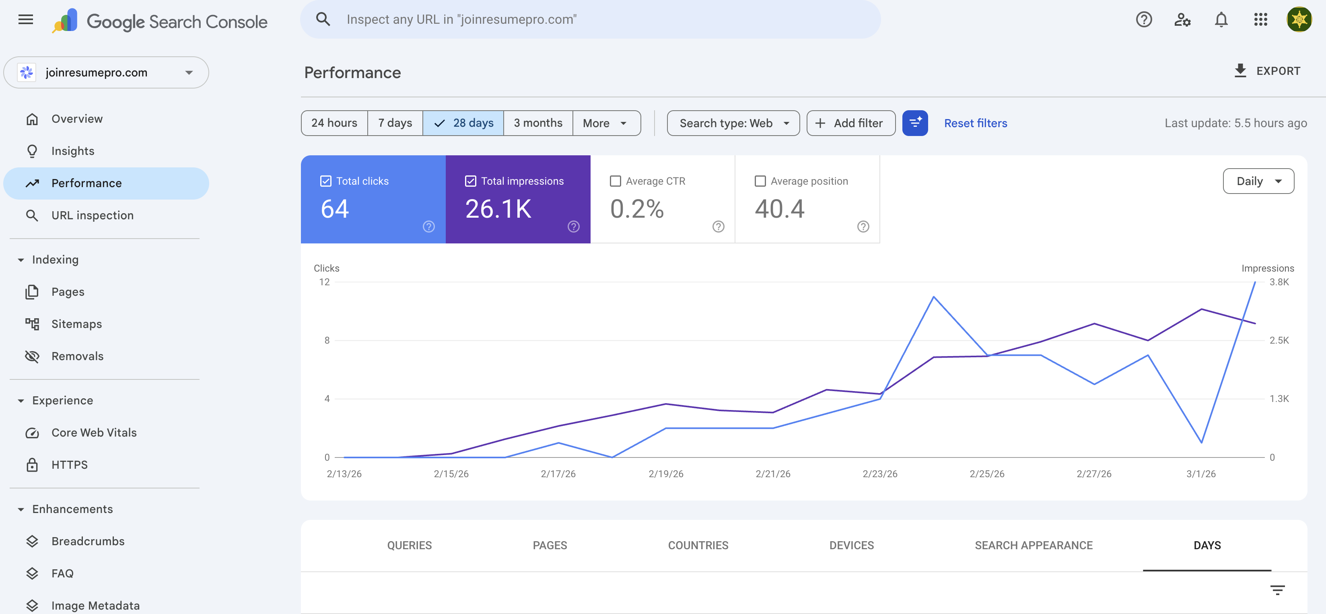This screenshot has height=614, width=1326.
Task: Click the Reset filters link
Action: 975,123
